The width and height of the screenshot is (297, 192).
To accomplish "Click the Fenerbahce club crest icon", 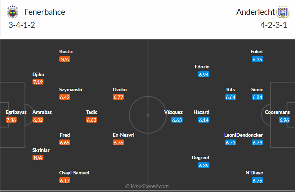I will [x=12, y=13].
